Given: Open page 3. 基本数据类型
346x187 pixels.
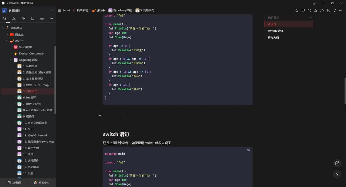Looking at the screenshot, I should (33, 79).
